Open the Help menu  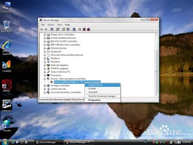pyautogui.click(x=67, y=25)
